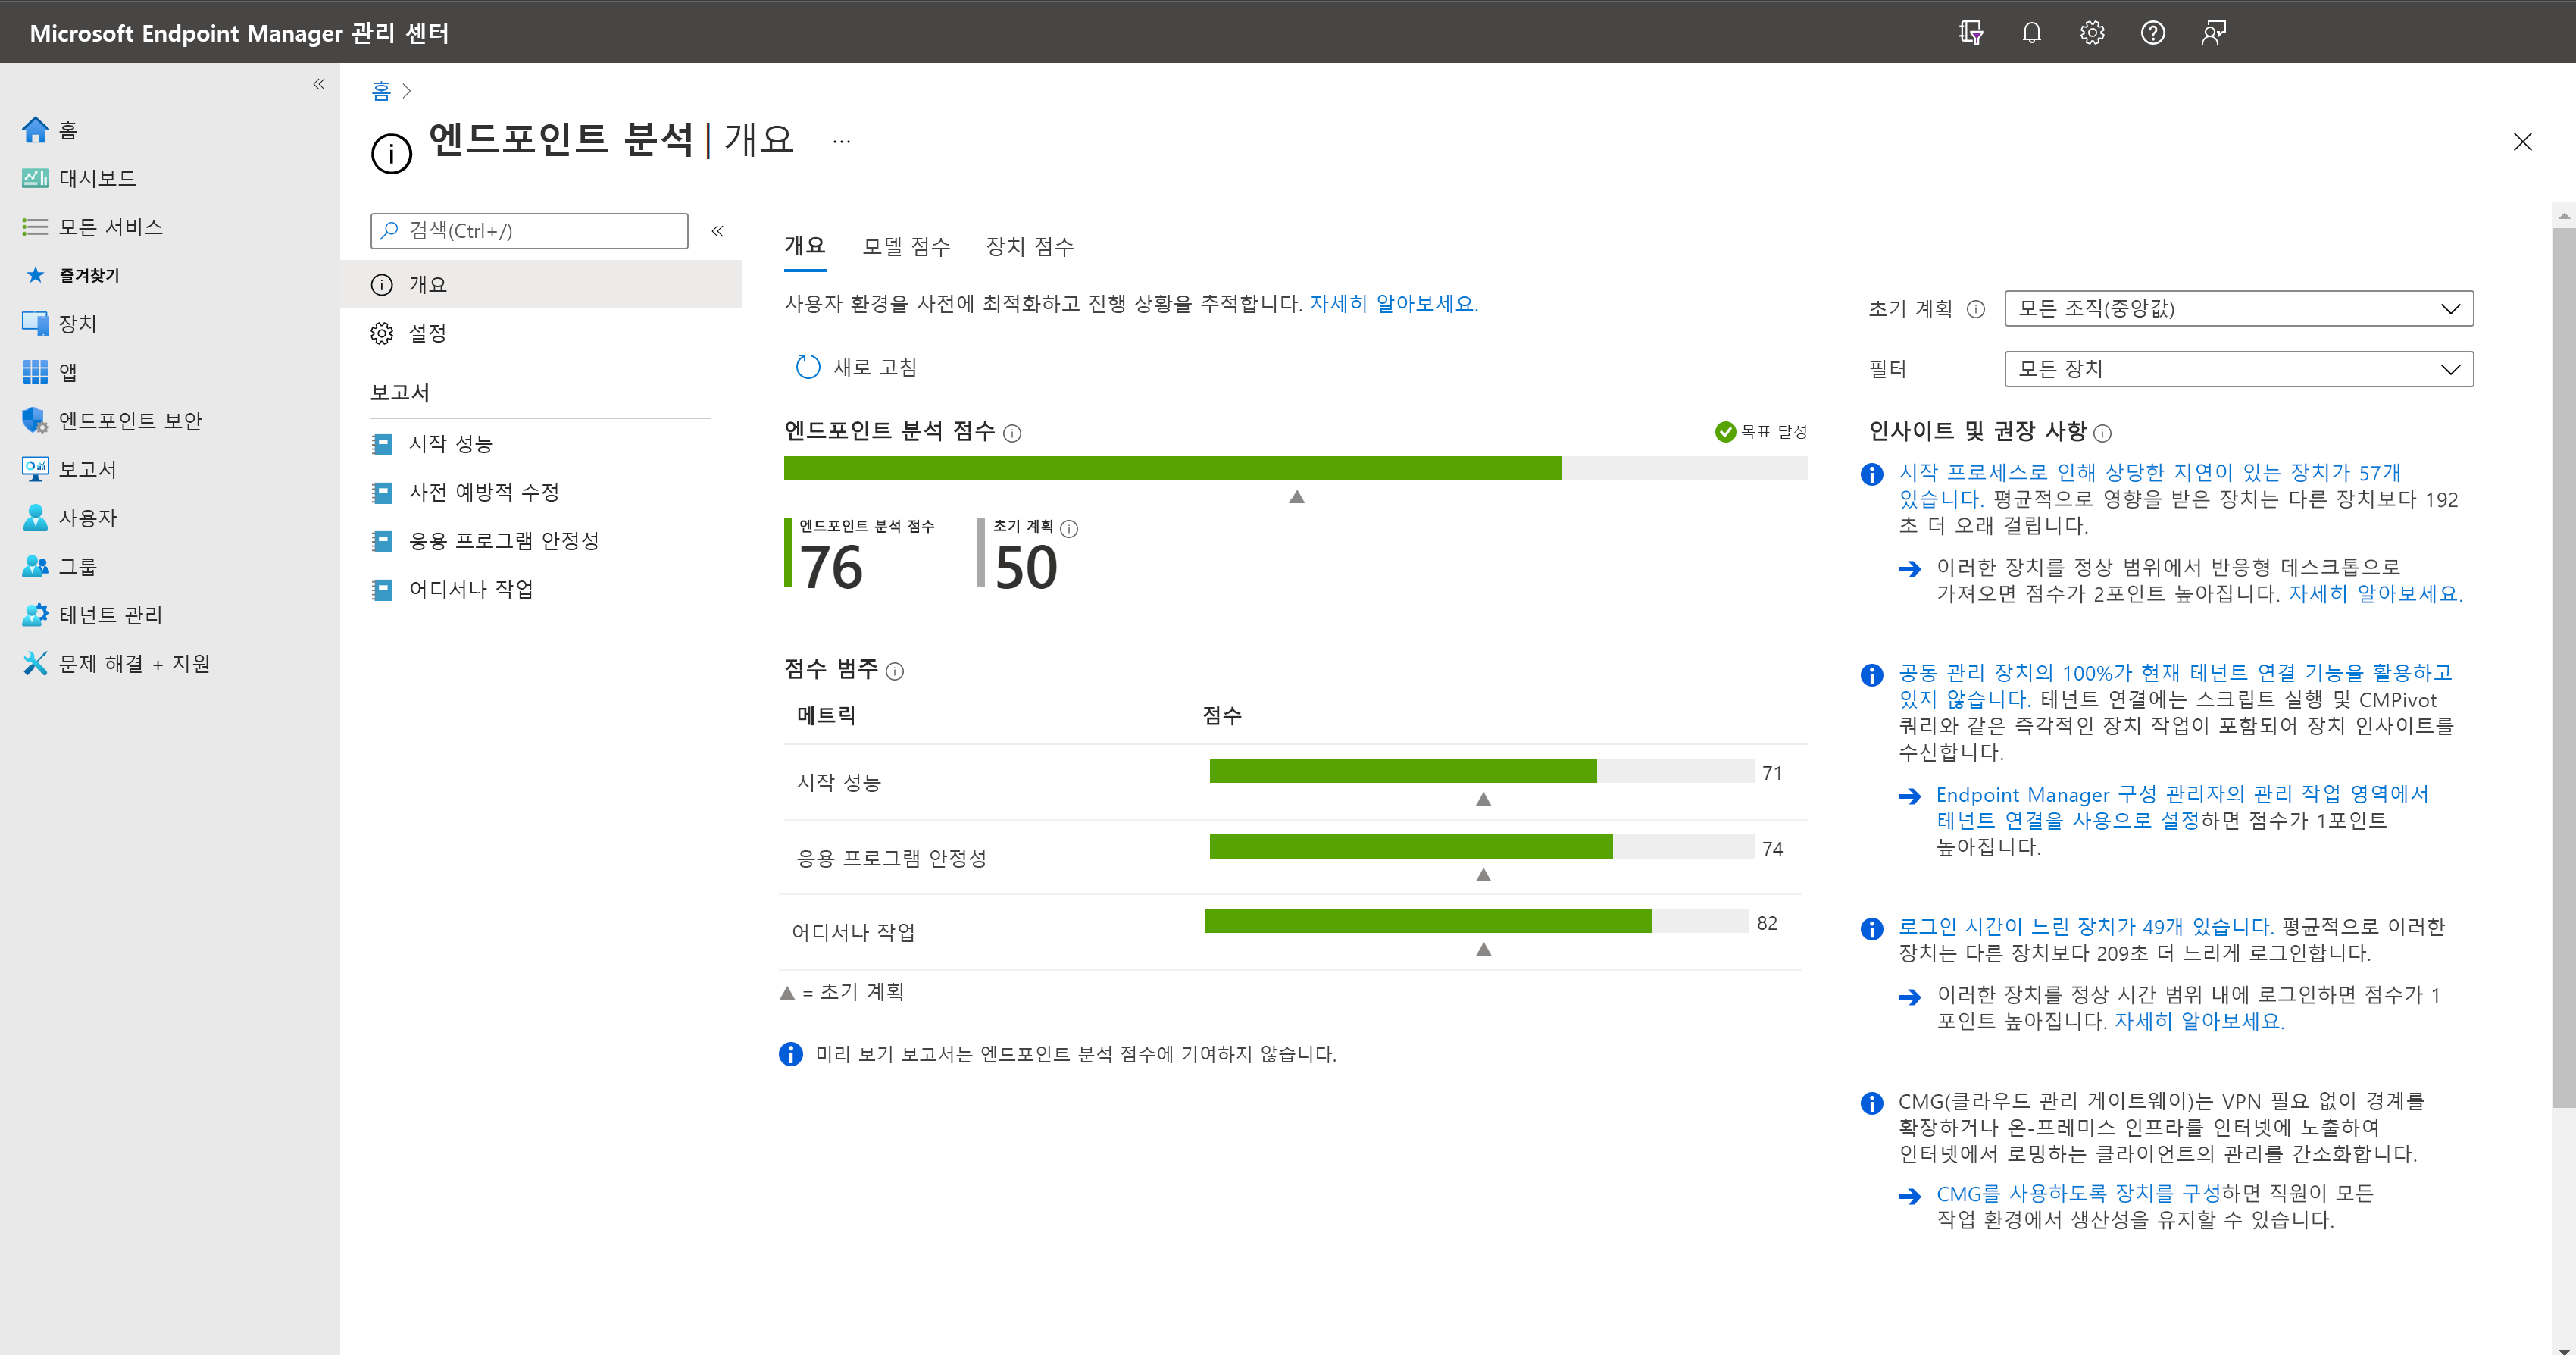Click the score value 76
2576x1355 pixels.
point(831,568)
